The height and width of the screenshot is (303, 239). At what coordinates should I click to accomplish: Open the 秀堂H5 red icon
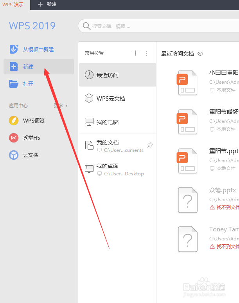click(14, 138)
